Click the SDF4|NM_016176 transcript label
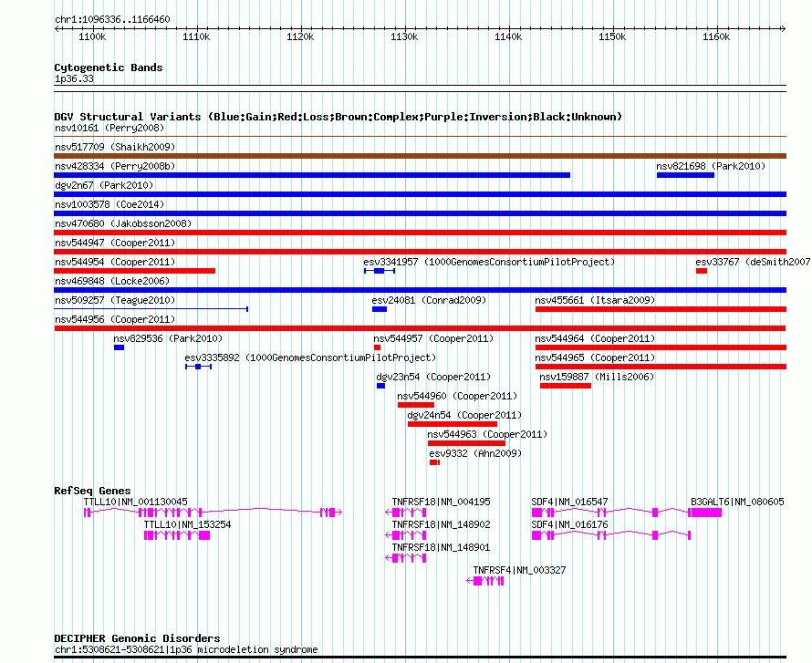The height and width of the screenshot is (663, 812). (569, 524)
